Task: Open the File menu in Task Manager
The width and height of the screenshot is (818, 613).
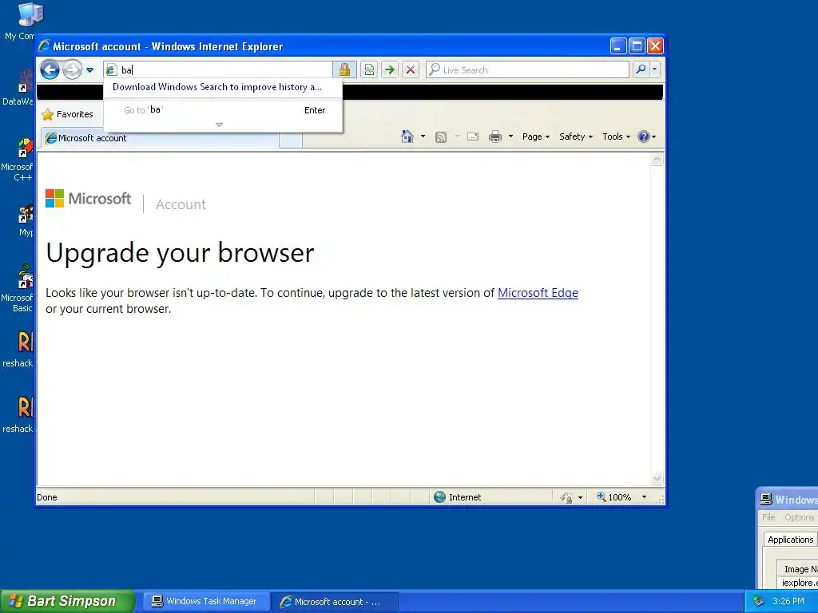Action: [x=768, y=517]
